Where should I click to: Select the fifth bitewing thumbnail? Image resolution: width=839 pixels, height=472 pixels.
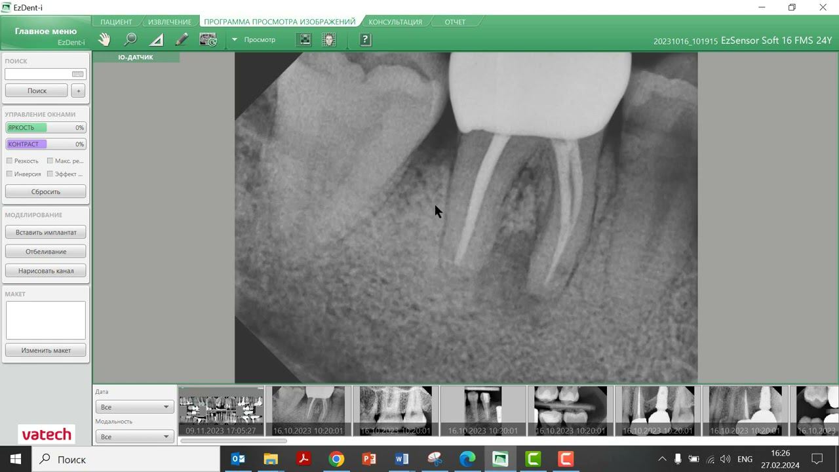(570, 411)
